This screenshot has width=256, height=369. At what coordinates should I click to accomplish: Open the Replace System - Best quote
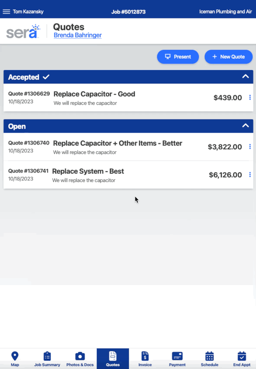pyautogui.click(x=128, y=175)
